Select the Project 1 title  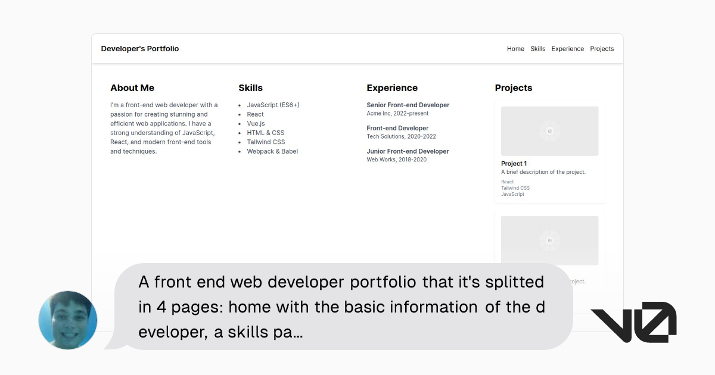click(x=513, y=163)
